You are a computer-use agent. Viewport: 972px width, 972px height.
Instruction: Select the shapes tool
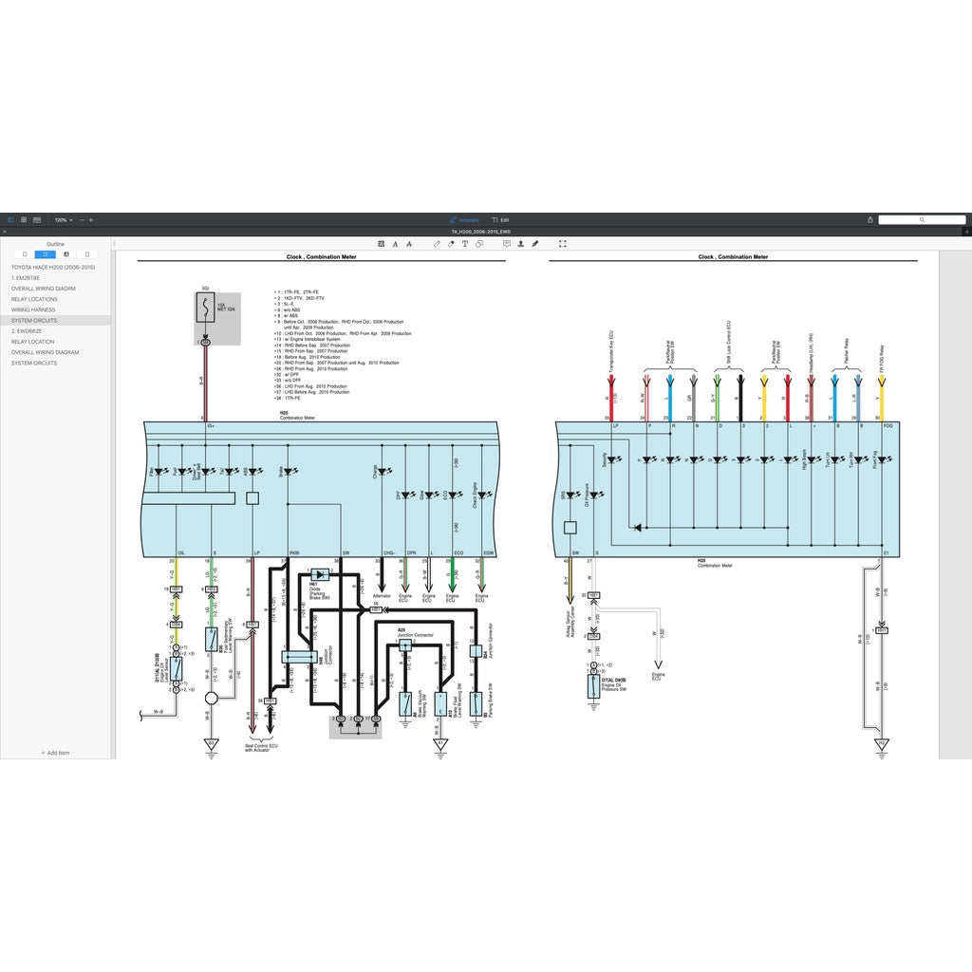pyautogui.click(x=479, y=244)
